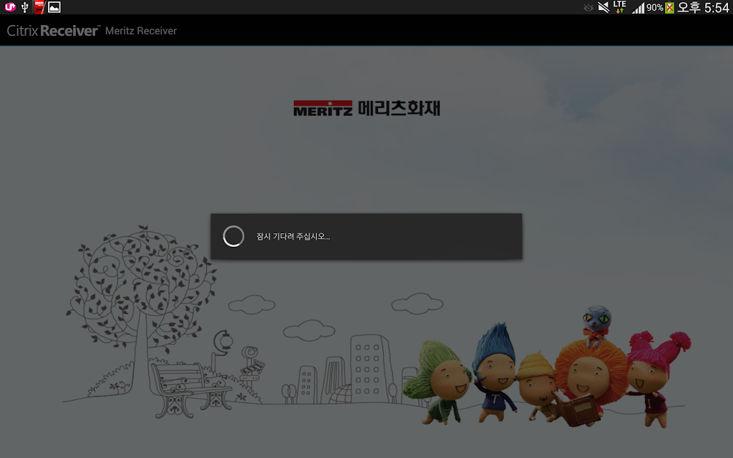Tap the muted sound status icon
Viewport: 733px width, 458px height.
tap(603, 7)
